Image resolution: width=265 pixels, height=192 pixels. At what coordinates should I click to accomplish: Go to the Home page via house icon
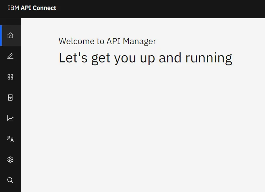click(x=10, y=36)
